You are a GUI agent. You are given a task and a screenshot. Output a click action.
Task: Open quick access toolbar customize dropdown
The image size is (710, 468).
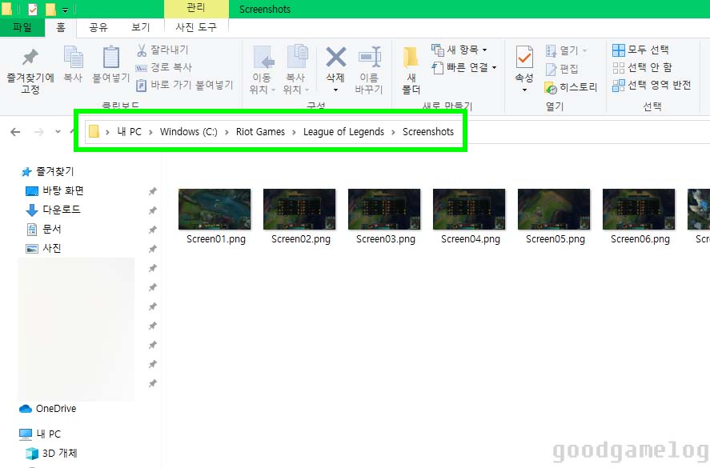66,10
